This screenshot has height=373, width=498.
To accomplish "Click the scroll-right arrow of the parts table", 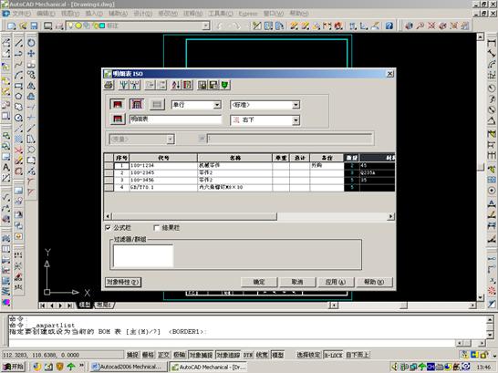I will tap(390, 216).
